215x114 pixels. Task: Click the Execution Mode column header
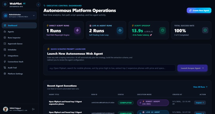[144, 95]
